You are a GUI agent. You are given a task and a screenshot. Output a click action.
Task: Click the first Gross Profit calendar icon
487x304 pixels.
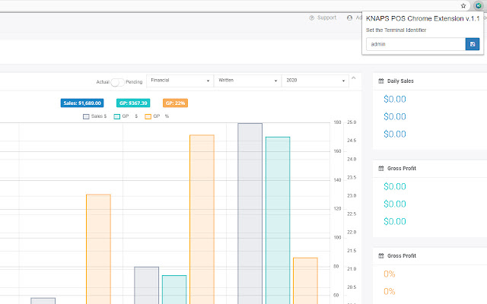[381, 169]
